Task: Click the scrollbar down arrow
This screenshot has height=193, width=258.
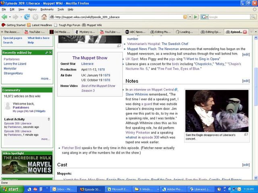Action: tap(256, 178)
